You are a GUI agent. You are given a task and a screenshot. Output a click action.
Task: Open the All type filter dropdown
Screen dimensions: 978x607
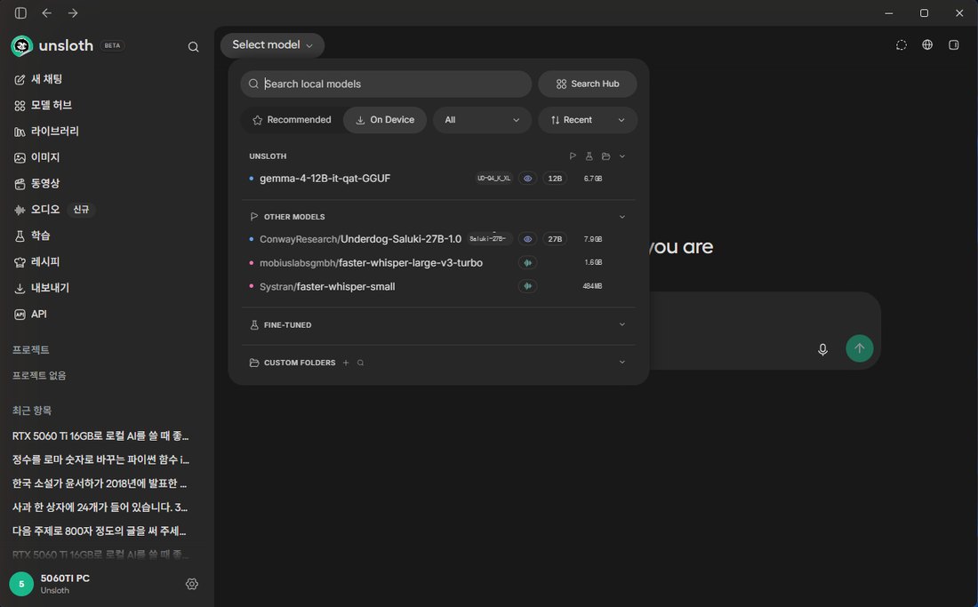(x=482, y=120)
